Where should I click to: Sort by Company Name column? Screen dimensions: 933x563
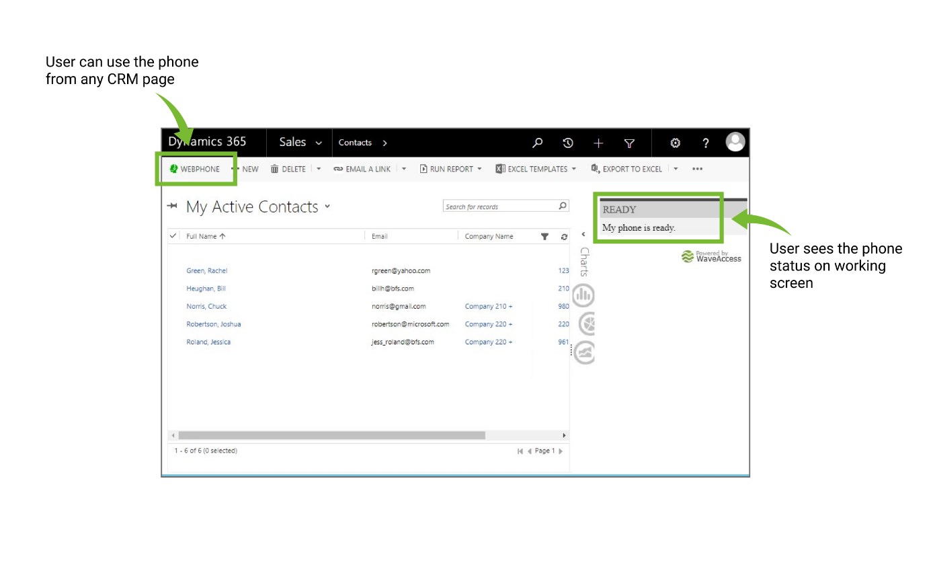[x=489, y=236]
